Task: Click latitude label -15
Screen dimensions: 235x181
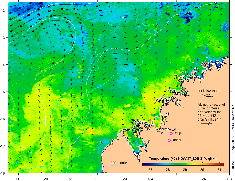Action: [x=3, y=92]
